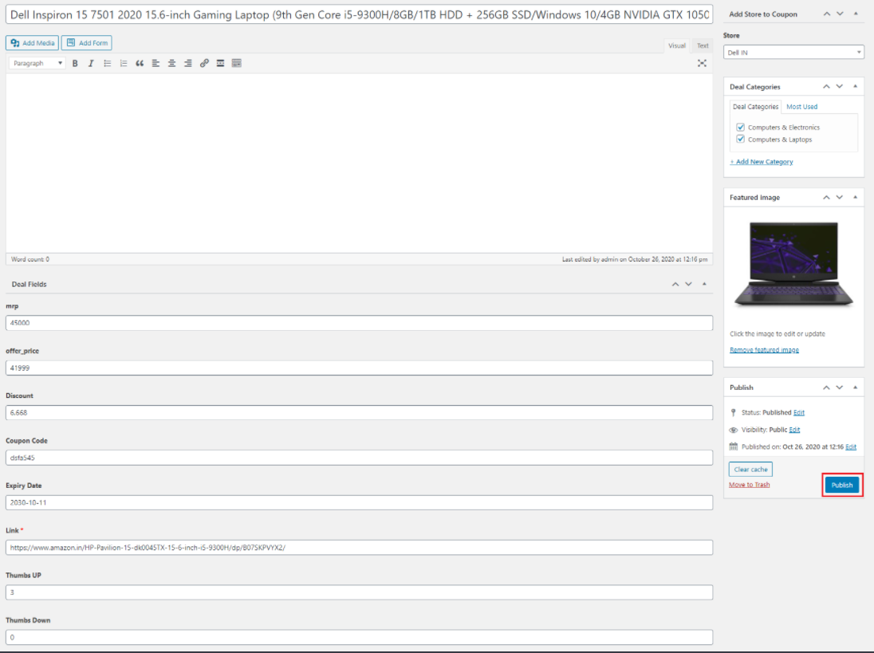
Task: Toggle bold formatting in editor toolbar
Action: [75, 64]
